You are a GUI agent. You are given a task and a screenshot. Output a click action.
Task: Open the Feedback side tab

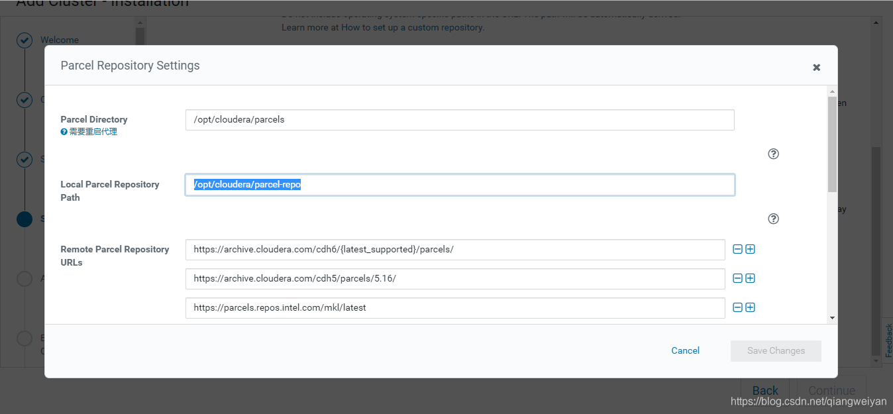tap(888, 340)
